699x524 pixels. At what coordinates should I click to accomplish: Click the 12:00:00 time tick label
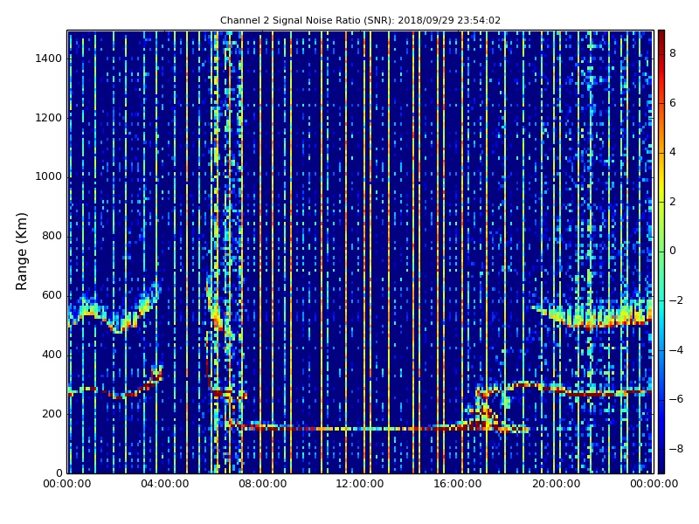click(x=360, y=484)
